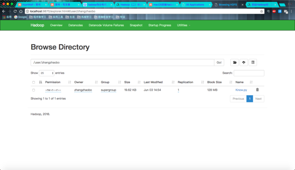Screen dimensions: 295x170
Task: Open the Google bookmark
Action: [20, 17]
